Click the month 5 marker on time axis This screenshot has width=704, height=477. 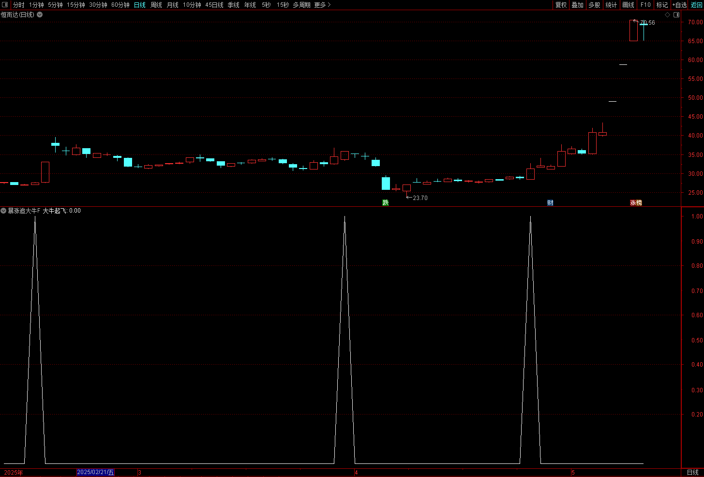(x=573, y=472)
